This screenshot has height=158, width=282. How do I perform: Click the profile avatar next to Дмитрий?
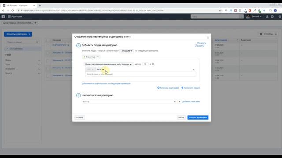248,17
